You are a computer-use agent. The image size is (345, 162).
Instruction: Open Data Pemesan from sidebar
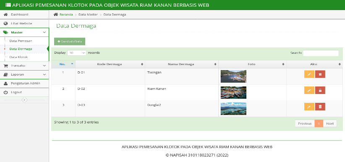[x=21, y=41]
